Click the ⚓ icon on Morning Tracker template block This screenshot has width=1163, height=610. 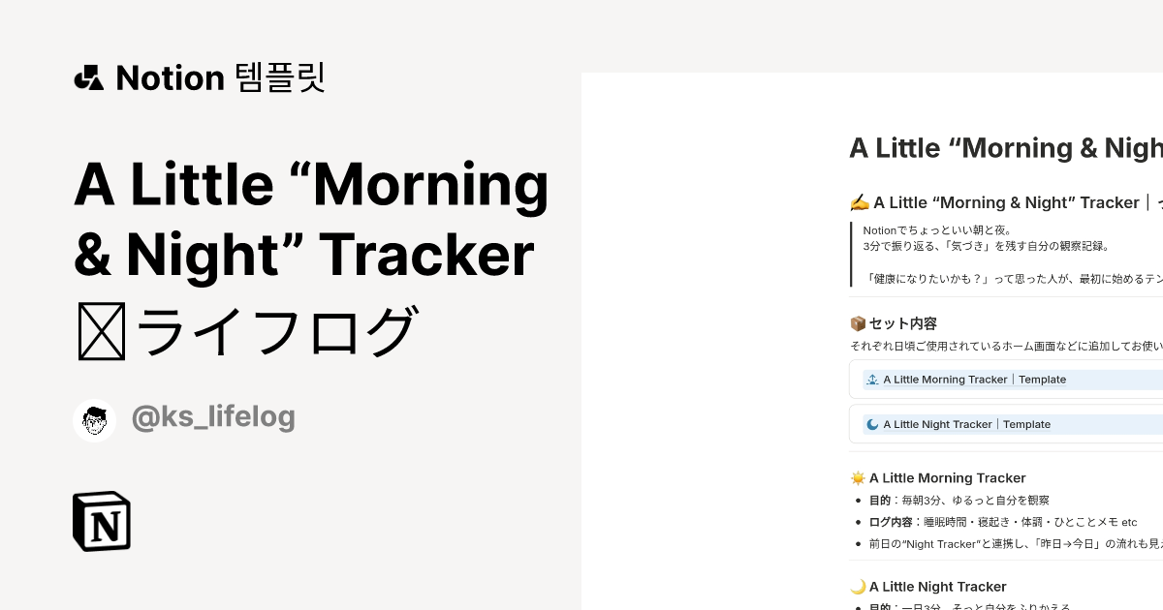[871, 379]
